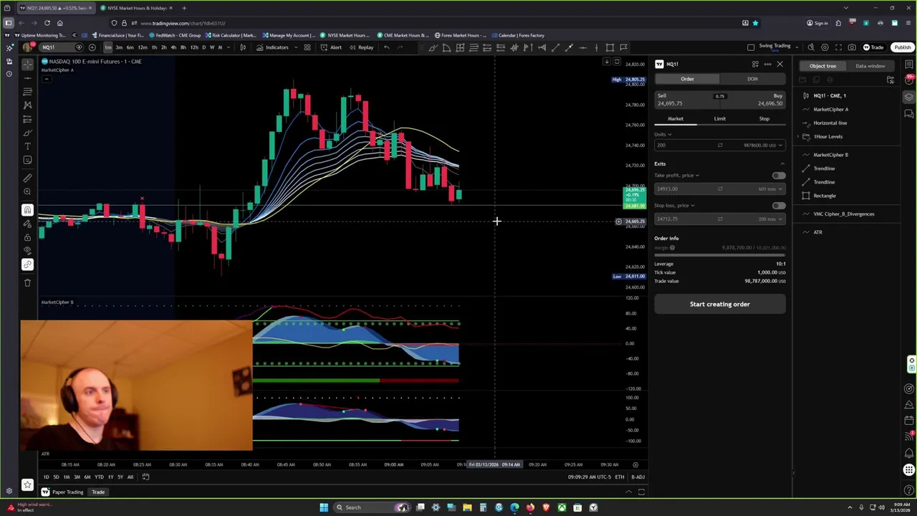917x516 pixels.
Task: Select the text annotation tool
Action: click(27, 146)
